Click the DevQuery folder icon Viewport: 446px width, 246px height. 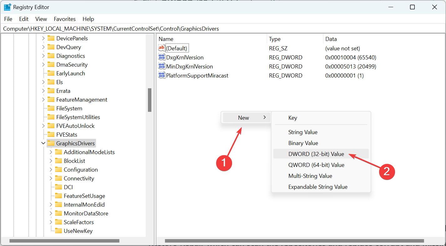tap(51, 47)
